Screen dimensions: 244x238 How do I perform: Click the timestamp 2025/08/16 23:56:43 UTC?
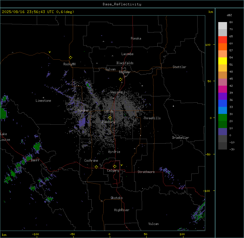(x=28, y=12)
